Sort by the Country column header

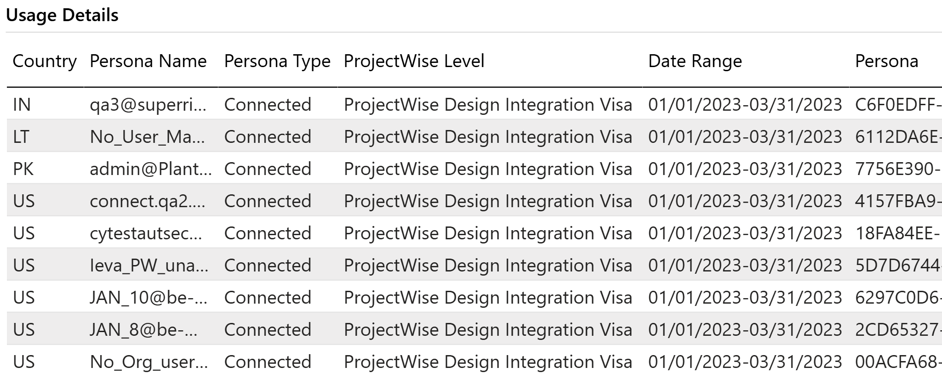[x=45, y=61]
